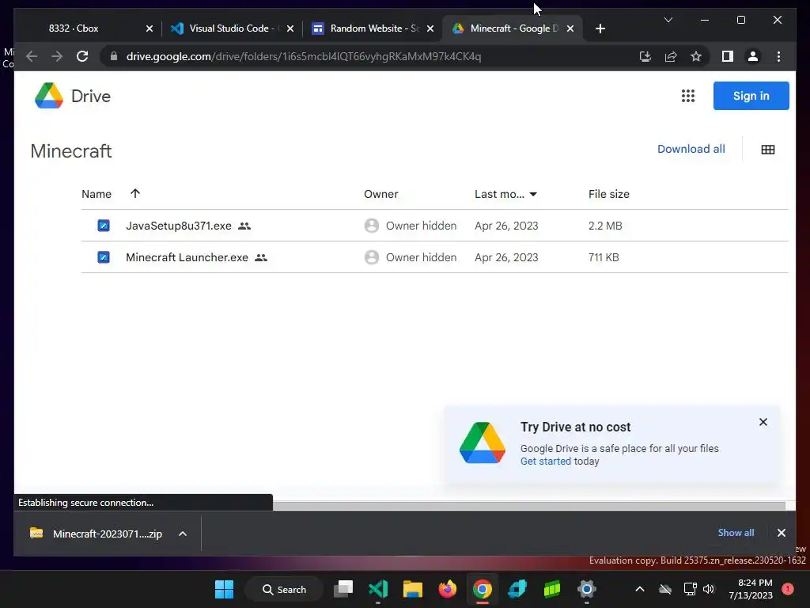Image resolution: width=810 pixels, height=608 pixels.
Task: Open Task View on taskbar
Action: click(343, 589)
